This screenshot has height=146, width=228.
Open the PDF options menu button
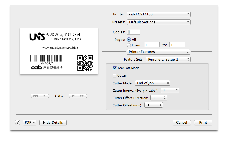30,123
